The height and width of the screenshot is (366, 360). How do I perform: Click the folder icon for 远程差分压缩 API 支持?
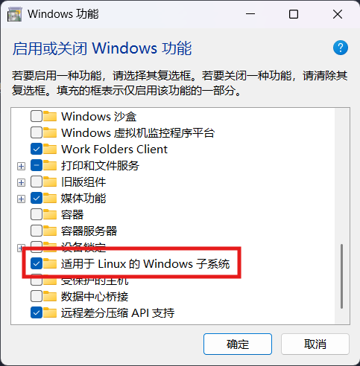(x=50, y=312)
